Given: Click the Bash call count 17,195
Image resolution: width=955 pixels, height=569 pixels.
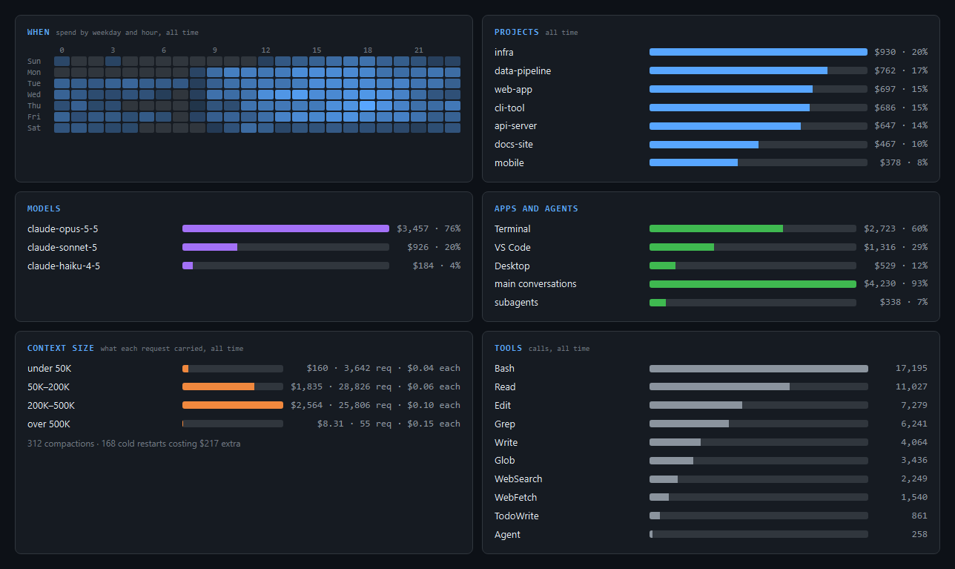Looking at the screenshot, I should click(x=911, y=369).
